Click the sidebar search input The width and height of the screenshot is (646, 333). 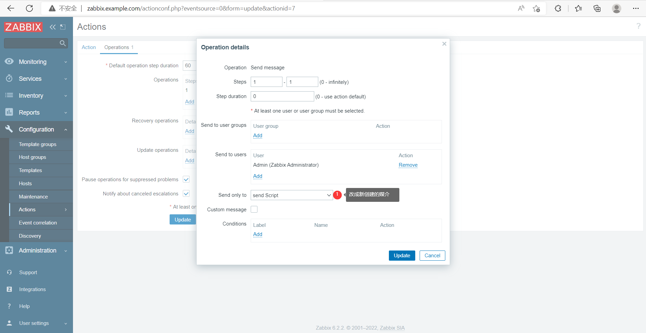click(31, 43)
